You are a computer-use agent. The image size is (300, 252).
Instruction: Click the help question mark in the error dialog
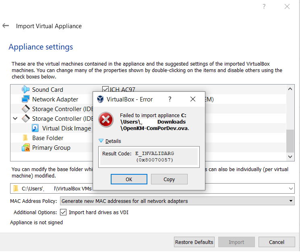tap(170, 99)
